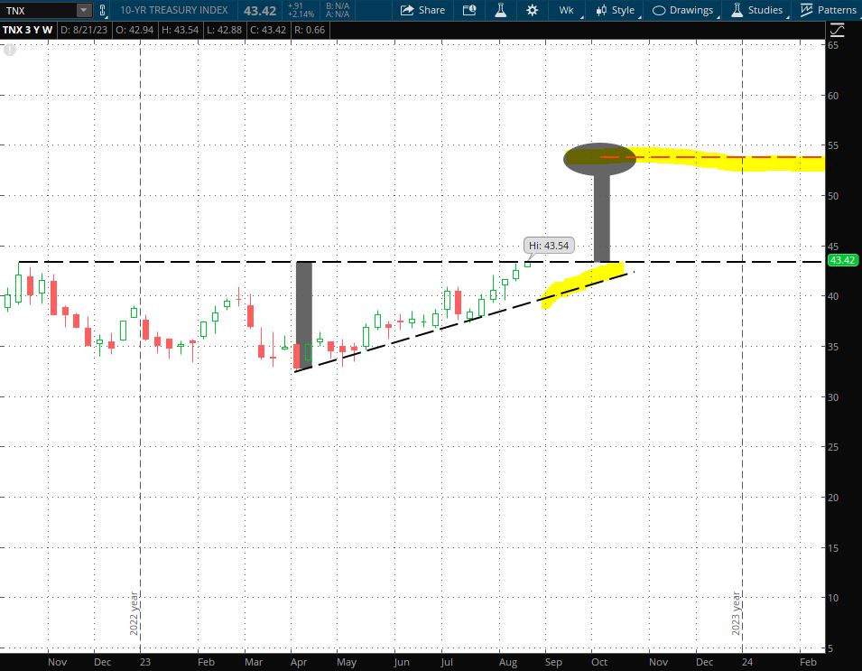Open the Wk timeframe selector
This screenshot has height=671, width=862.
tap(566, 10)
